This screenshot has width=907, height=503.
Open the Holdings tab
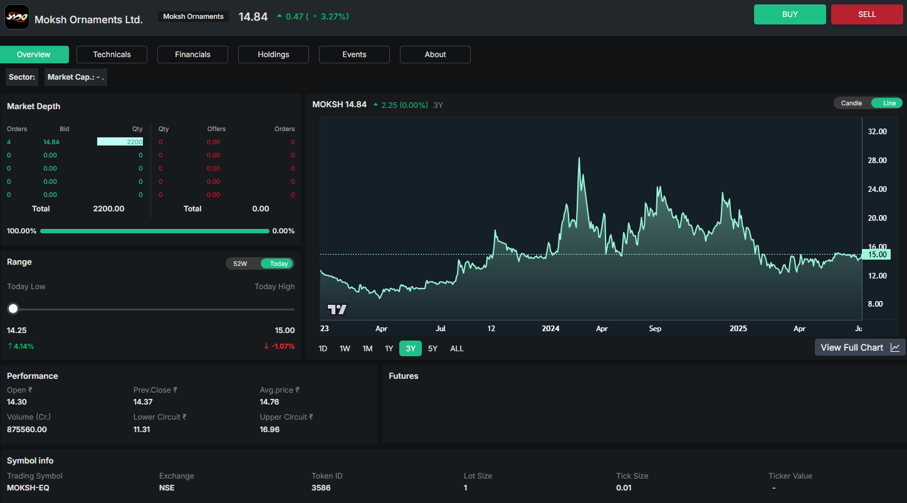(274, 55)
